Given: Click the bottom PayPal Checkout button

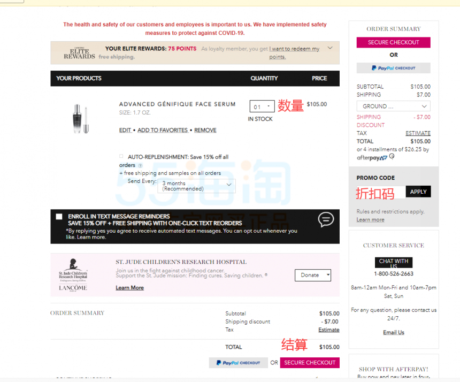Looking at the screenshot, I should [238, 363].
